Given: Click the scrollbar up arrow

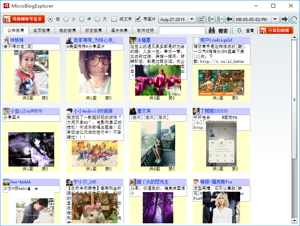Looking at the screenshot, I should point(294,37).
